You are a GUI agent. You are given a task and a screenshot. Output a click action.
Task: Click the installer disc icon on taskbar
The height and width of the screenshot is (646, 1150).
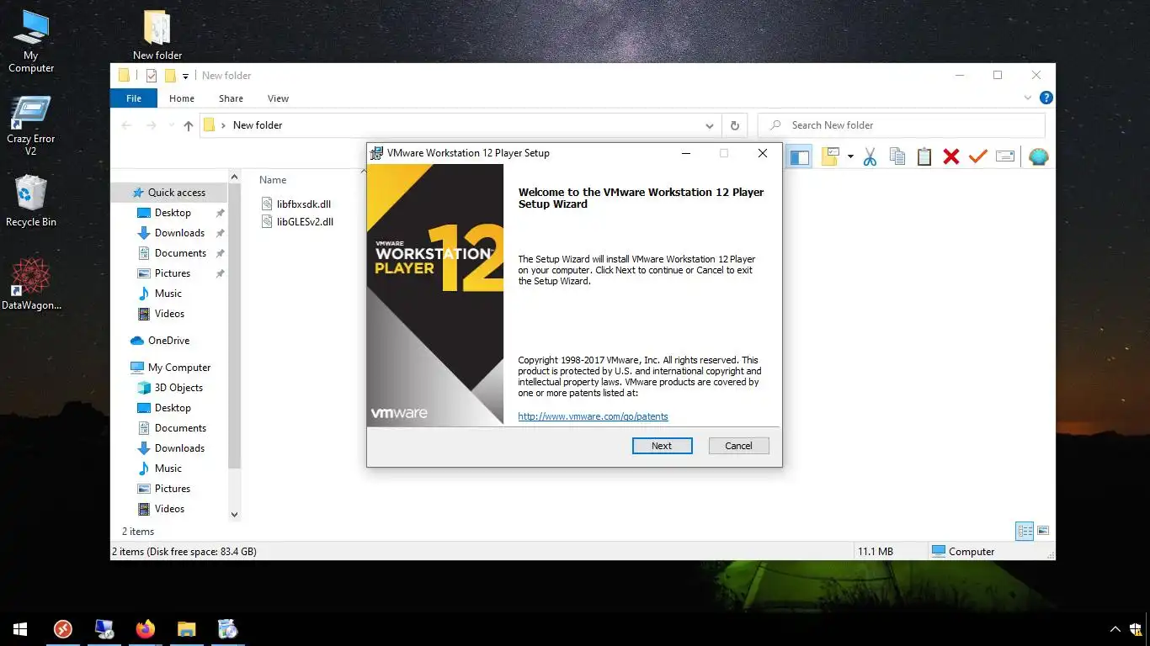[227, 629]
